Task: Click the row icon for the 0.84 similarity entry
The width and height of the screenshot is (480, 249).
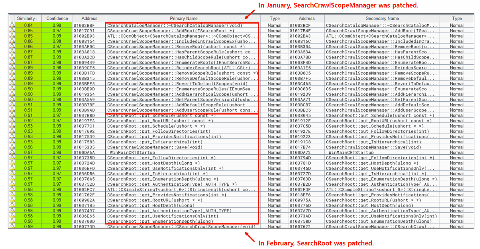Action: click(11, 26)
